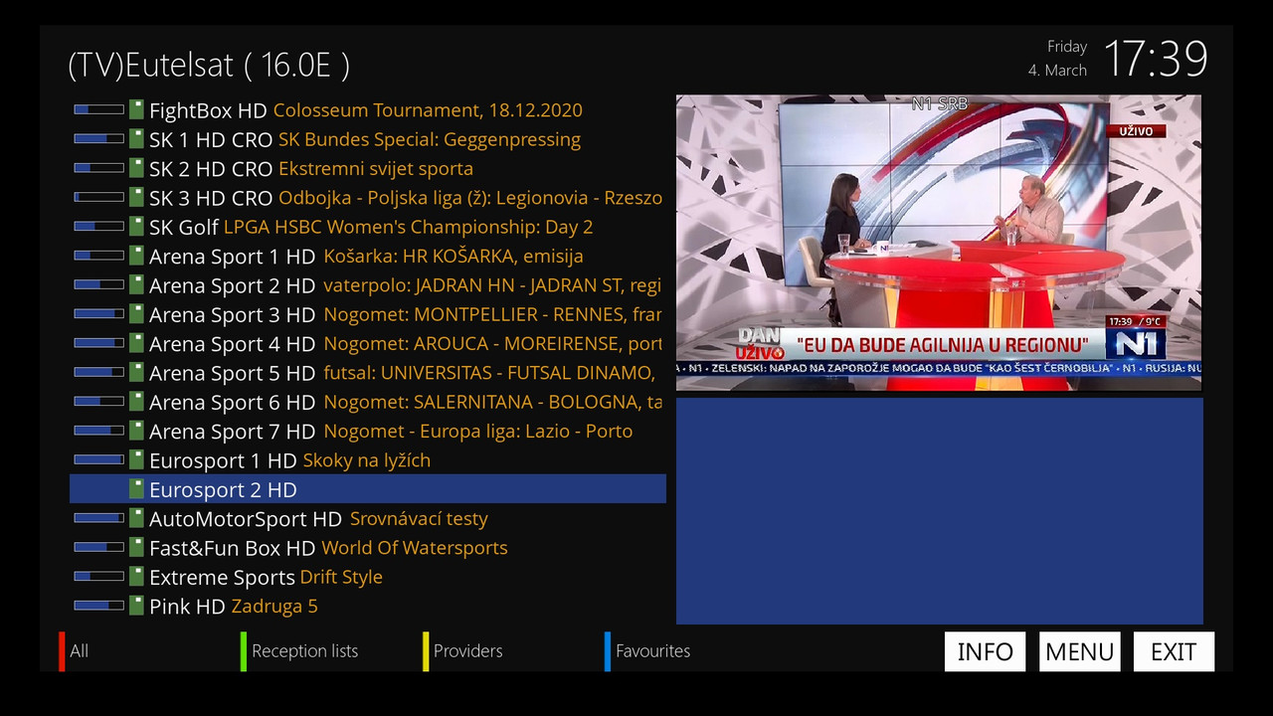Click the green icon beside Pink HD
The width and height of the screenshot is (1273, 716).
click(137, 606)
